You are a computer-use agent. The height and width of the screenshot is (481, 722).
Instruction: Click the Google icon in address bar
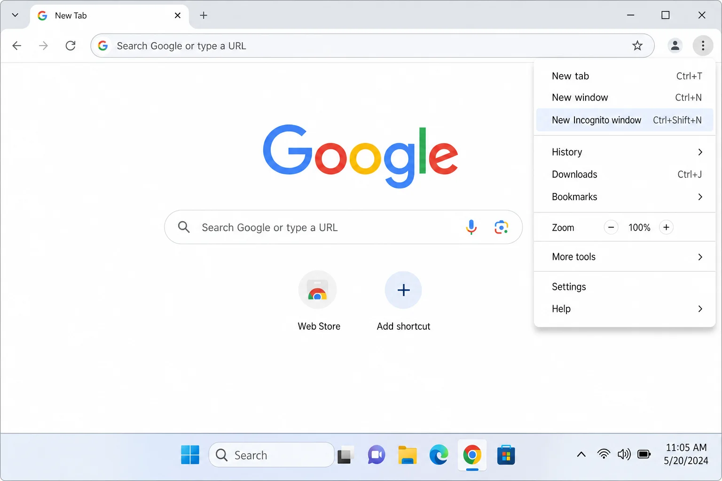(x=103, y=46)
